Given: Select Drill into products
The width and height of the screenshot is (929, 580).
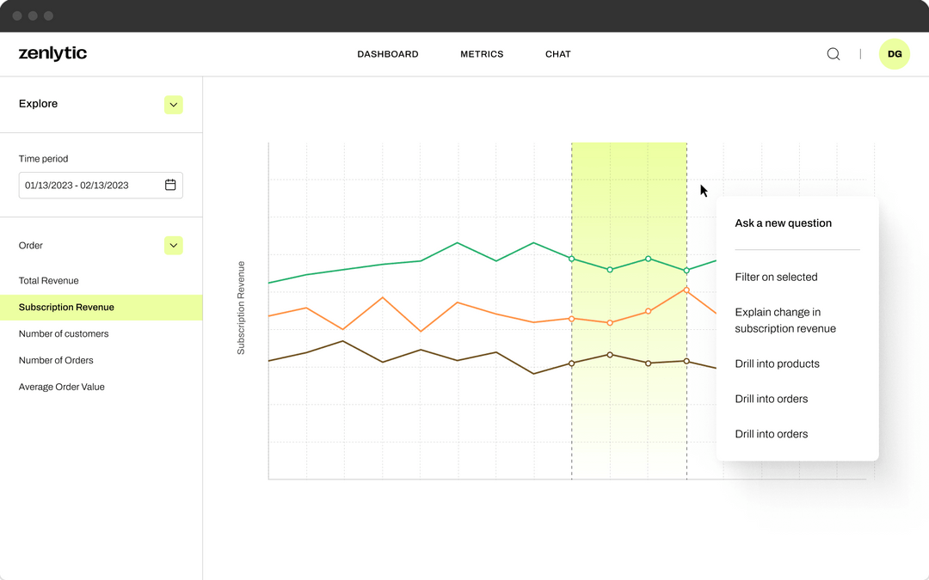Looking at the screenshot, I should coord(777,363).
